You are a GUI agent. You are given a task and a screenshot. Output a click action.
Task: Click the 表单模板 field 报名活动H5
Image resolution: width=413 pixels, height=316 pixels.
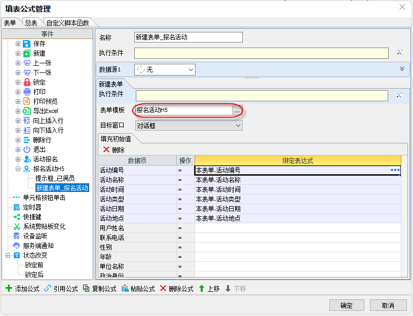pos(184,110)
